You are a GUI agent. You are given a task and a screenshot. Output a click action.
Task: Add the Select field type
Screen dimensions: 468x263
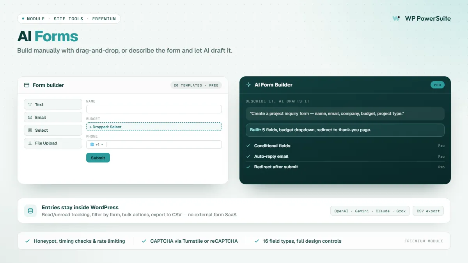[53, 130]
